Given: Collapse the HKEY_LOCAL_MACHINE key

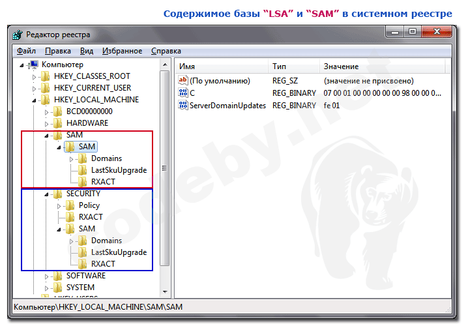Looking at the screenshot, I should [34, 100].
